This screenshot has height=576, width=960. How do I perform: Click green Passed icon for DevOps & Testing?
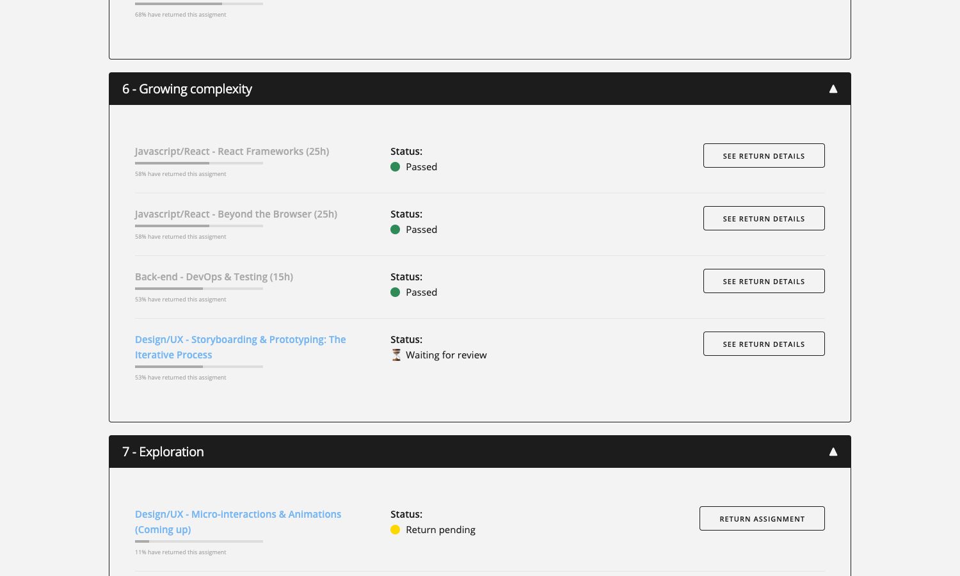[x=396, y=292]
